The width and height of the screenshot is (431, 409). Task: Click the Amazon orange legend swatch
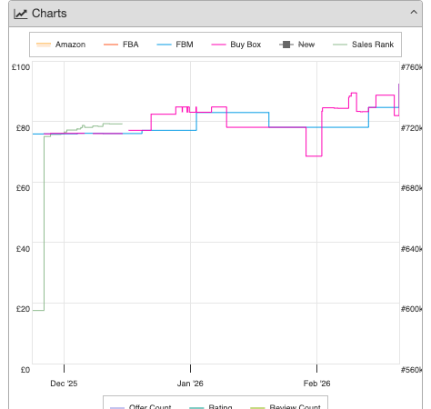click(x=44, y=45)
